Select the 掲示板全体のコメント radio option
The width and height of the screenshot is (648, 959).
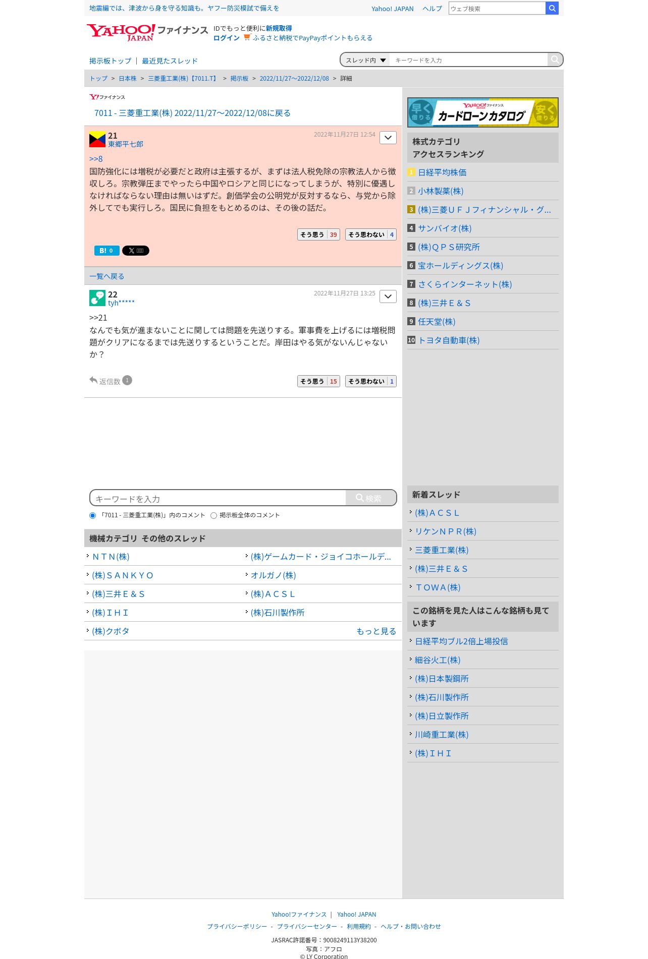click(x=213, y=515)
